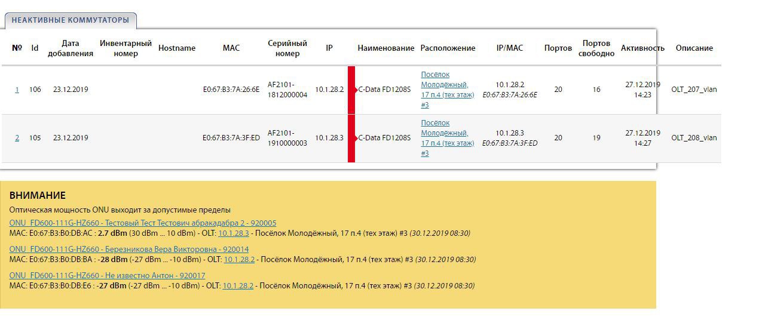Open the Неактивные коммутаторы tab
Viewport: 762px width, 323px height.
pos(71,20)
